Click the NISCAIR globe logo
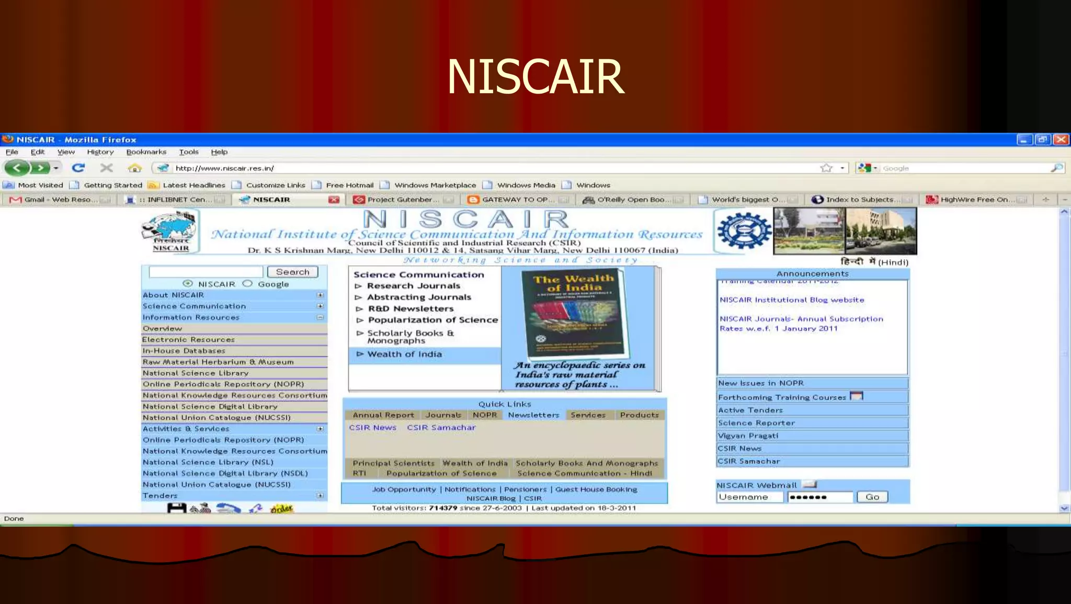The width and height of the screenshot is (1071, 604). click(170, 231)
